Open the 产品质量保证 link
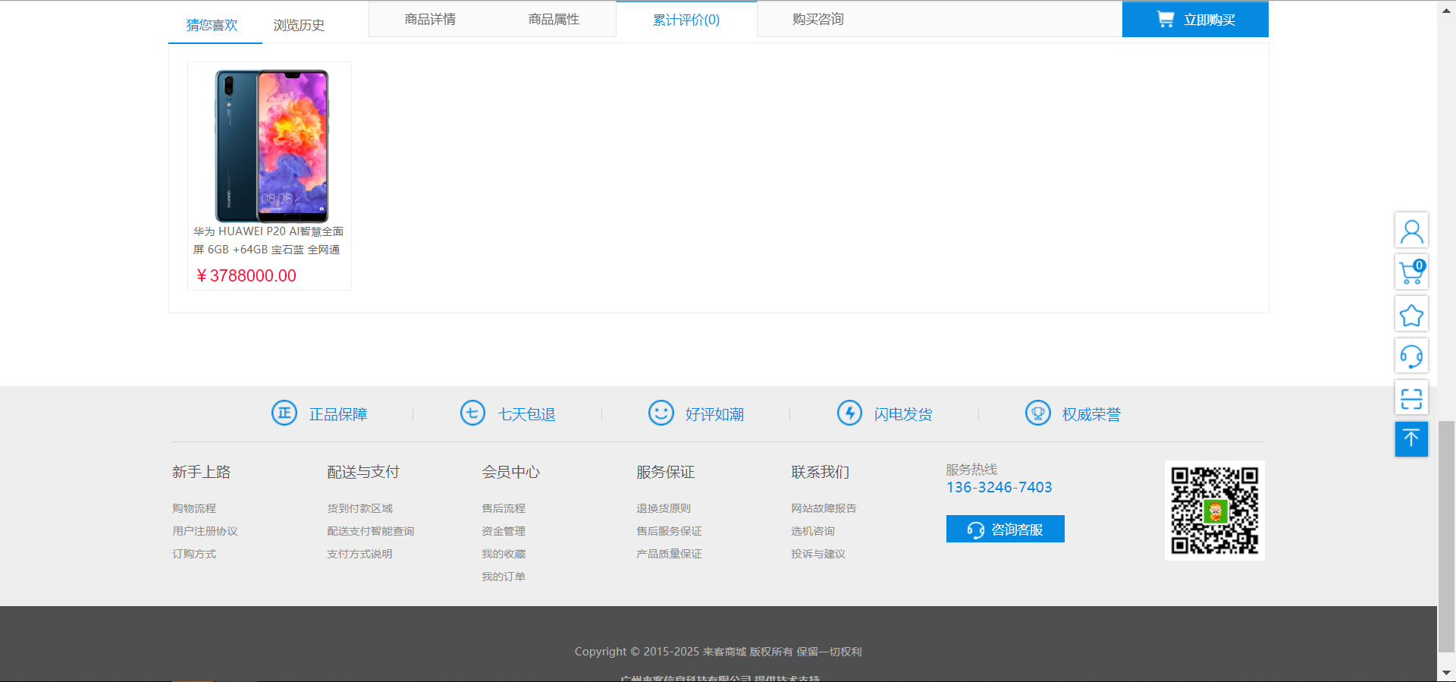Image resolution: width=1456 pixels, height=682 pixels. click(x=669, y=554)
